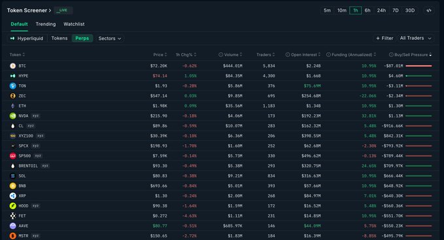The image size is (444, 240).
Task: Click the Buy/Sell Pressure info icon
Action: [x=391, y=55]
